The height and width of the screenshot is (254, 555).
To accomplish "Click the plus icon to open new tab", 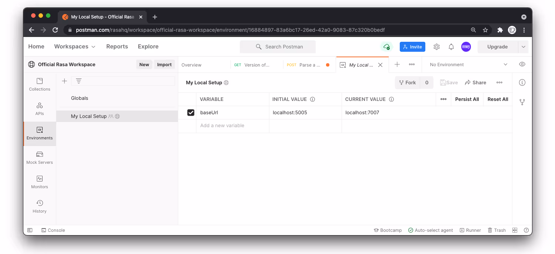I will tap(397, 64).
